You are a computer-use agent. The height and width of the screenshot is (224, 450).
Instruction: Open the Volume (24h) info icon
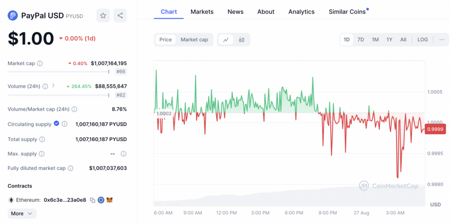click(x=45, y=87)
